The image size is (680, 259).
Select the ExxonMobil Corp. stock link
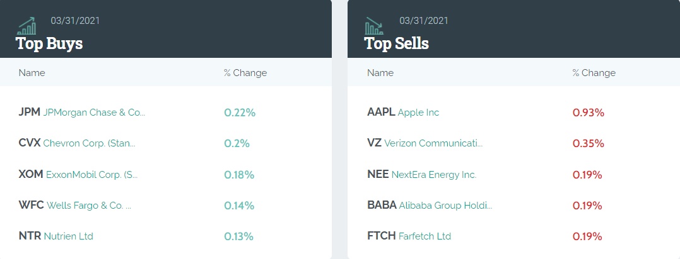91,175
